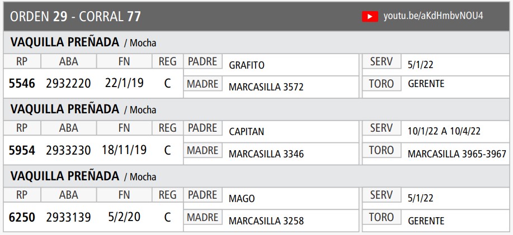Image resolution: width=513 pixels, height=235 pixels.
Task: Click ABA value 2933230
Action: tap(68, 151)
